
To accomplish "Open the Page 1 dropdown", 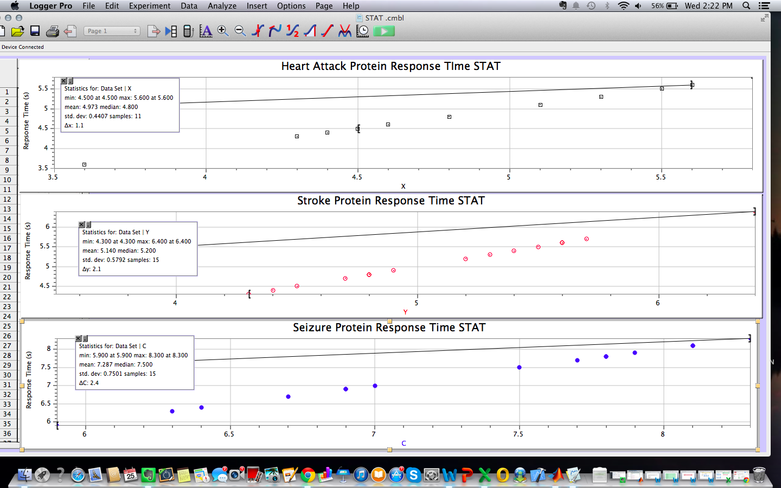I will click(112, 31).
